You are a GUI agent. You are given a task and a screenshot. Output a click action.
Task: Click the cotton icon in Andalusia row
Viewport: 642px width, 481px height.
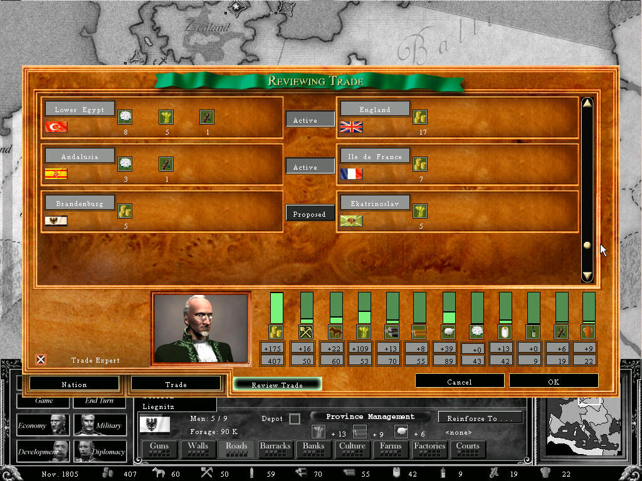pyautogui.click(x=125, y=164)
